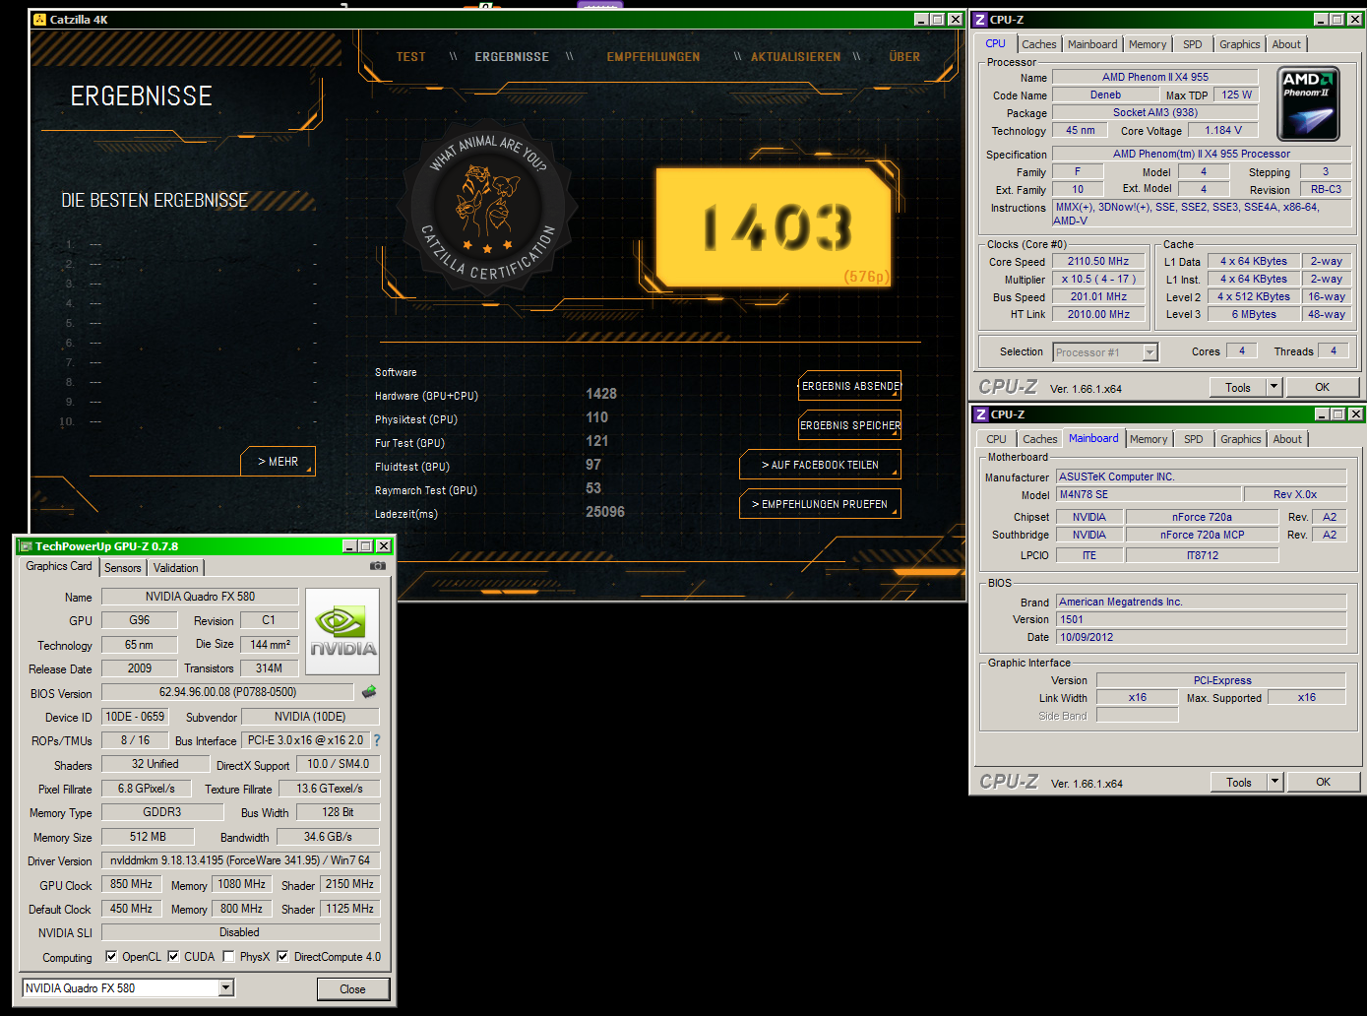
Task: Open the Processor #1 selection dropdown
Action: [x=1150, y=352]
